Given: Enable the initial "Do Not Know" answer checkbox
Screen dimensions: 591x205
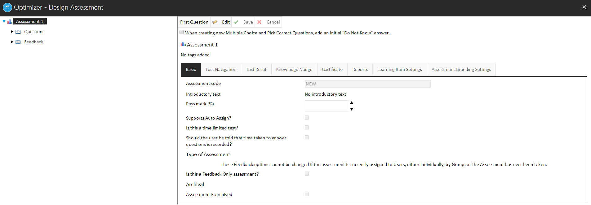Looking at the screenshot, I should [x=182, y=32].
